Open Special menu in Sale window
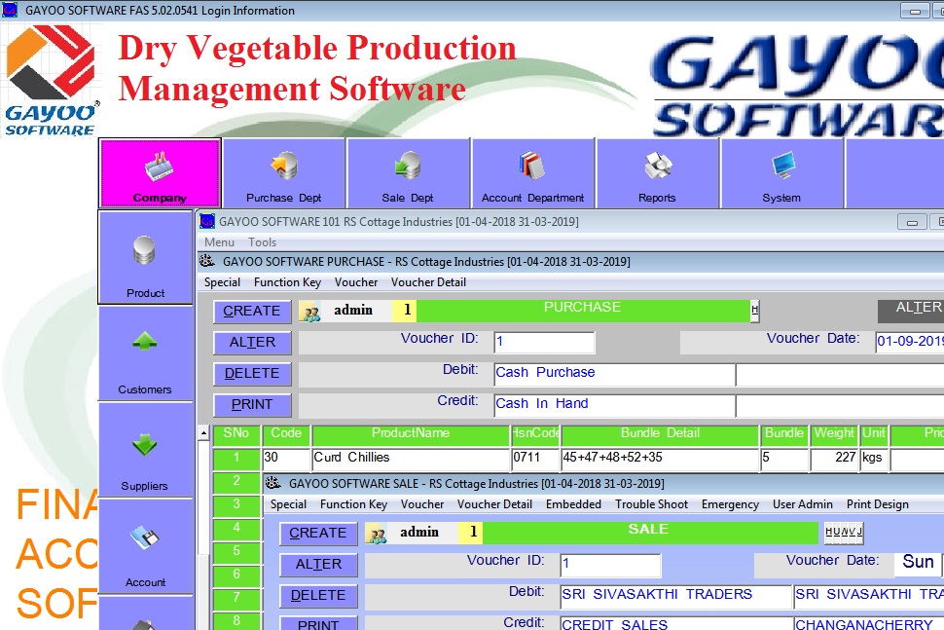Screen dimensions: 944x630 point(288,504)
